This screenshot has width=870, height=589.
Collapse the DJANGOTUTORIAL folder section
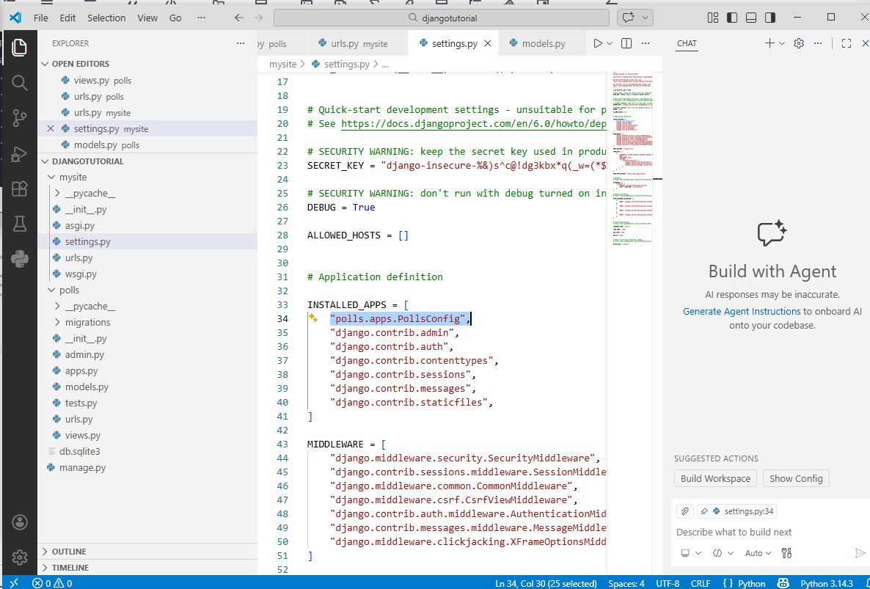click(45, 161)
